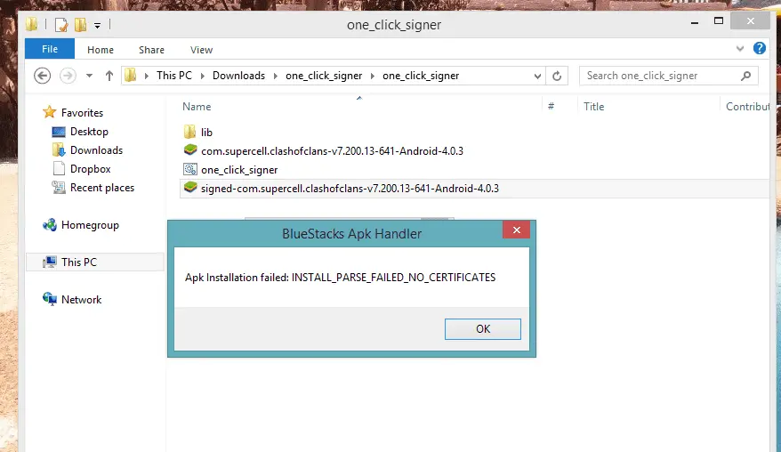The height and width of the screenshot is (452, 781).
Task: Sort by Name column header
Action: coord(197,107)
